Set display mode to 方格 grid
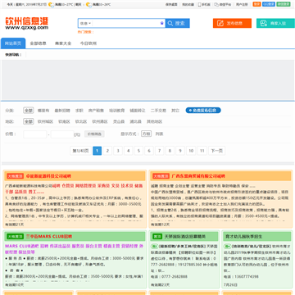 coord(146,134)
